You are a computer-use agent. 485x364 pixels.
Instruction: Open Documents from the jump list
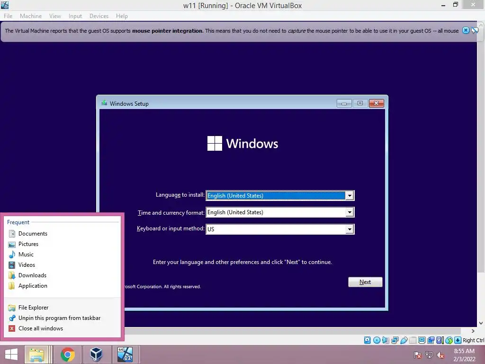point(62,234)
